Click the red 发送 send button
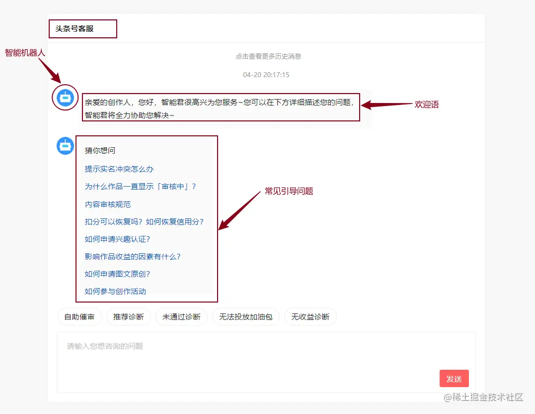This screenshot has height=414, width=535. pos(454,379)
